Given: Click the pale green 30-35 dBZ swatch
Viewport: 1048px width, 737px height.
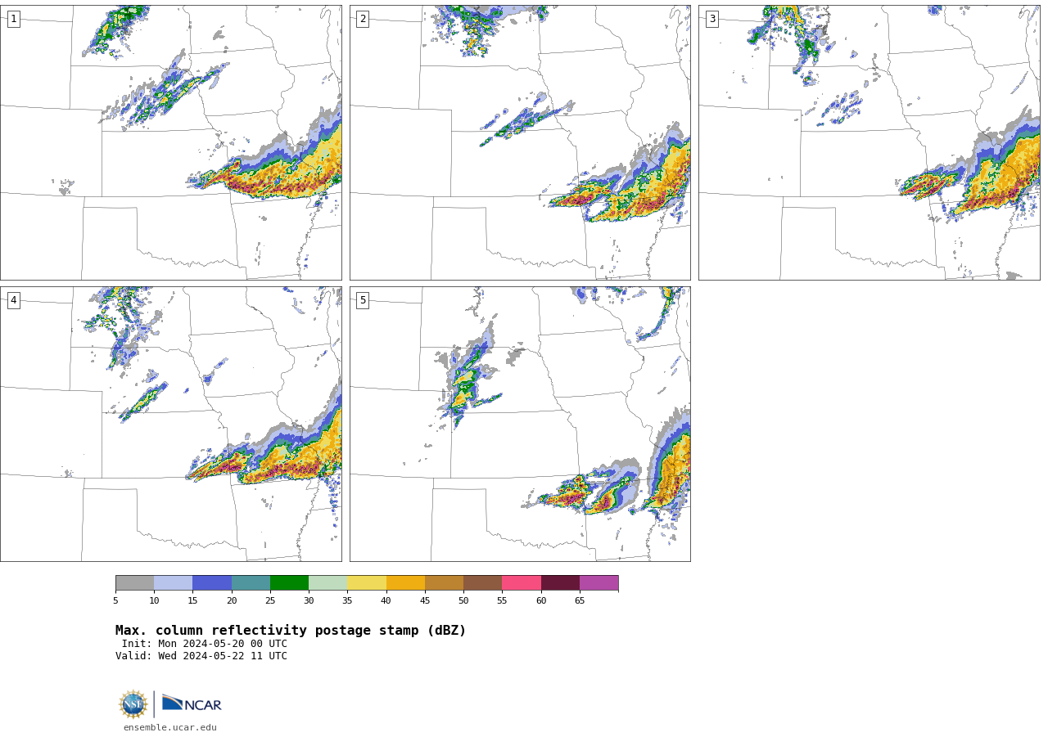Looking at the screenshot, I should click(x=328, y=583).
